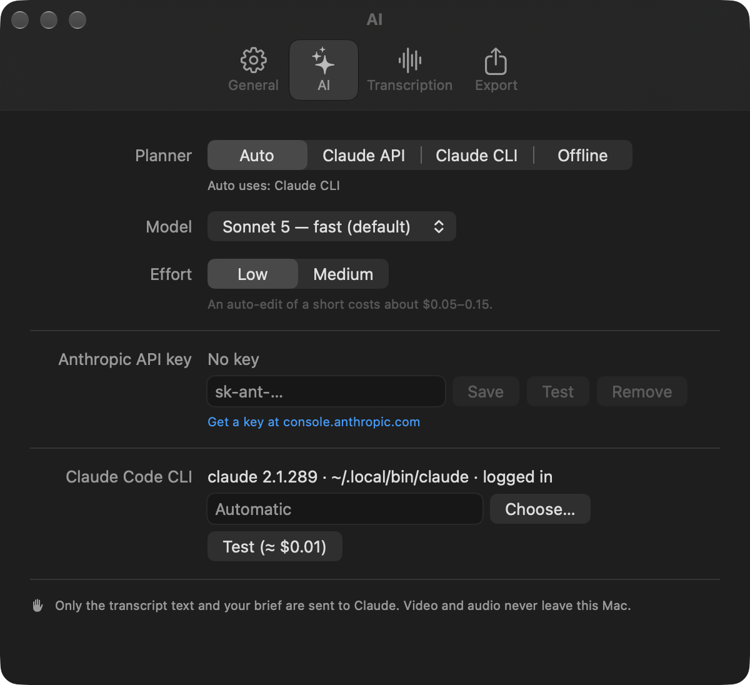The width and height of the screenshot is (750, 685).
Task: Save the Anthropic API key
Action: [486, 392]
